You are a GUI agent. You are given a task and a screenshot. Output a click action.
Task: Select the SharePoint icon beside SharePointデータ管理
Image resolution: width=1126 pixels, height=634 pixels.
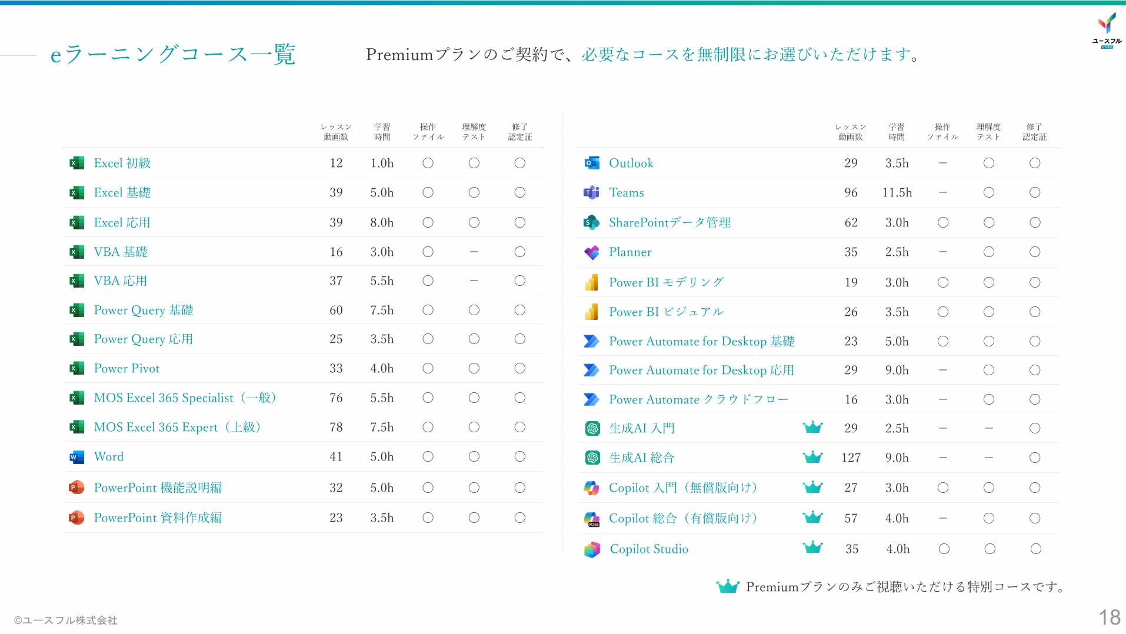[x=591, y=222]
